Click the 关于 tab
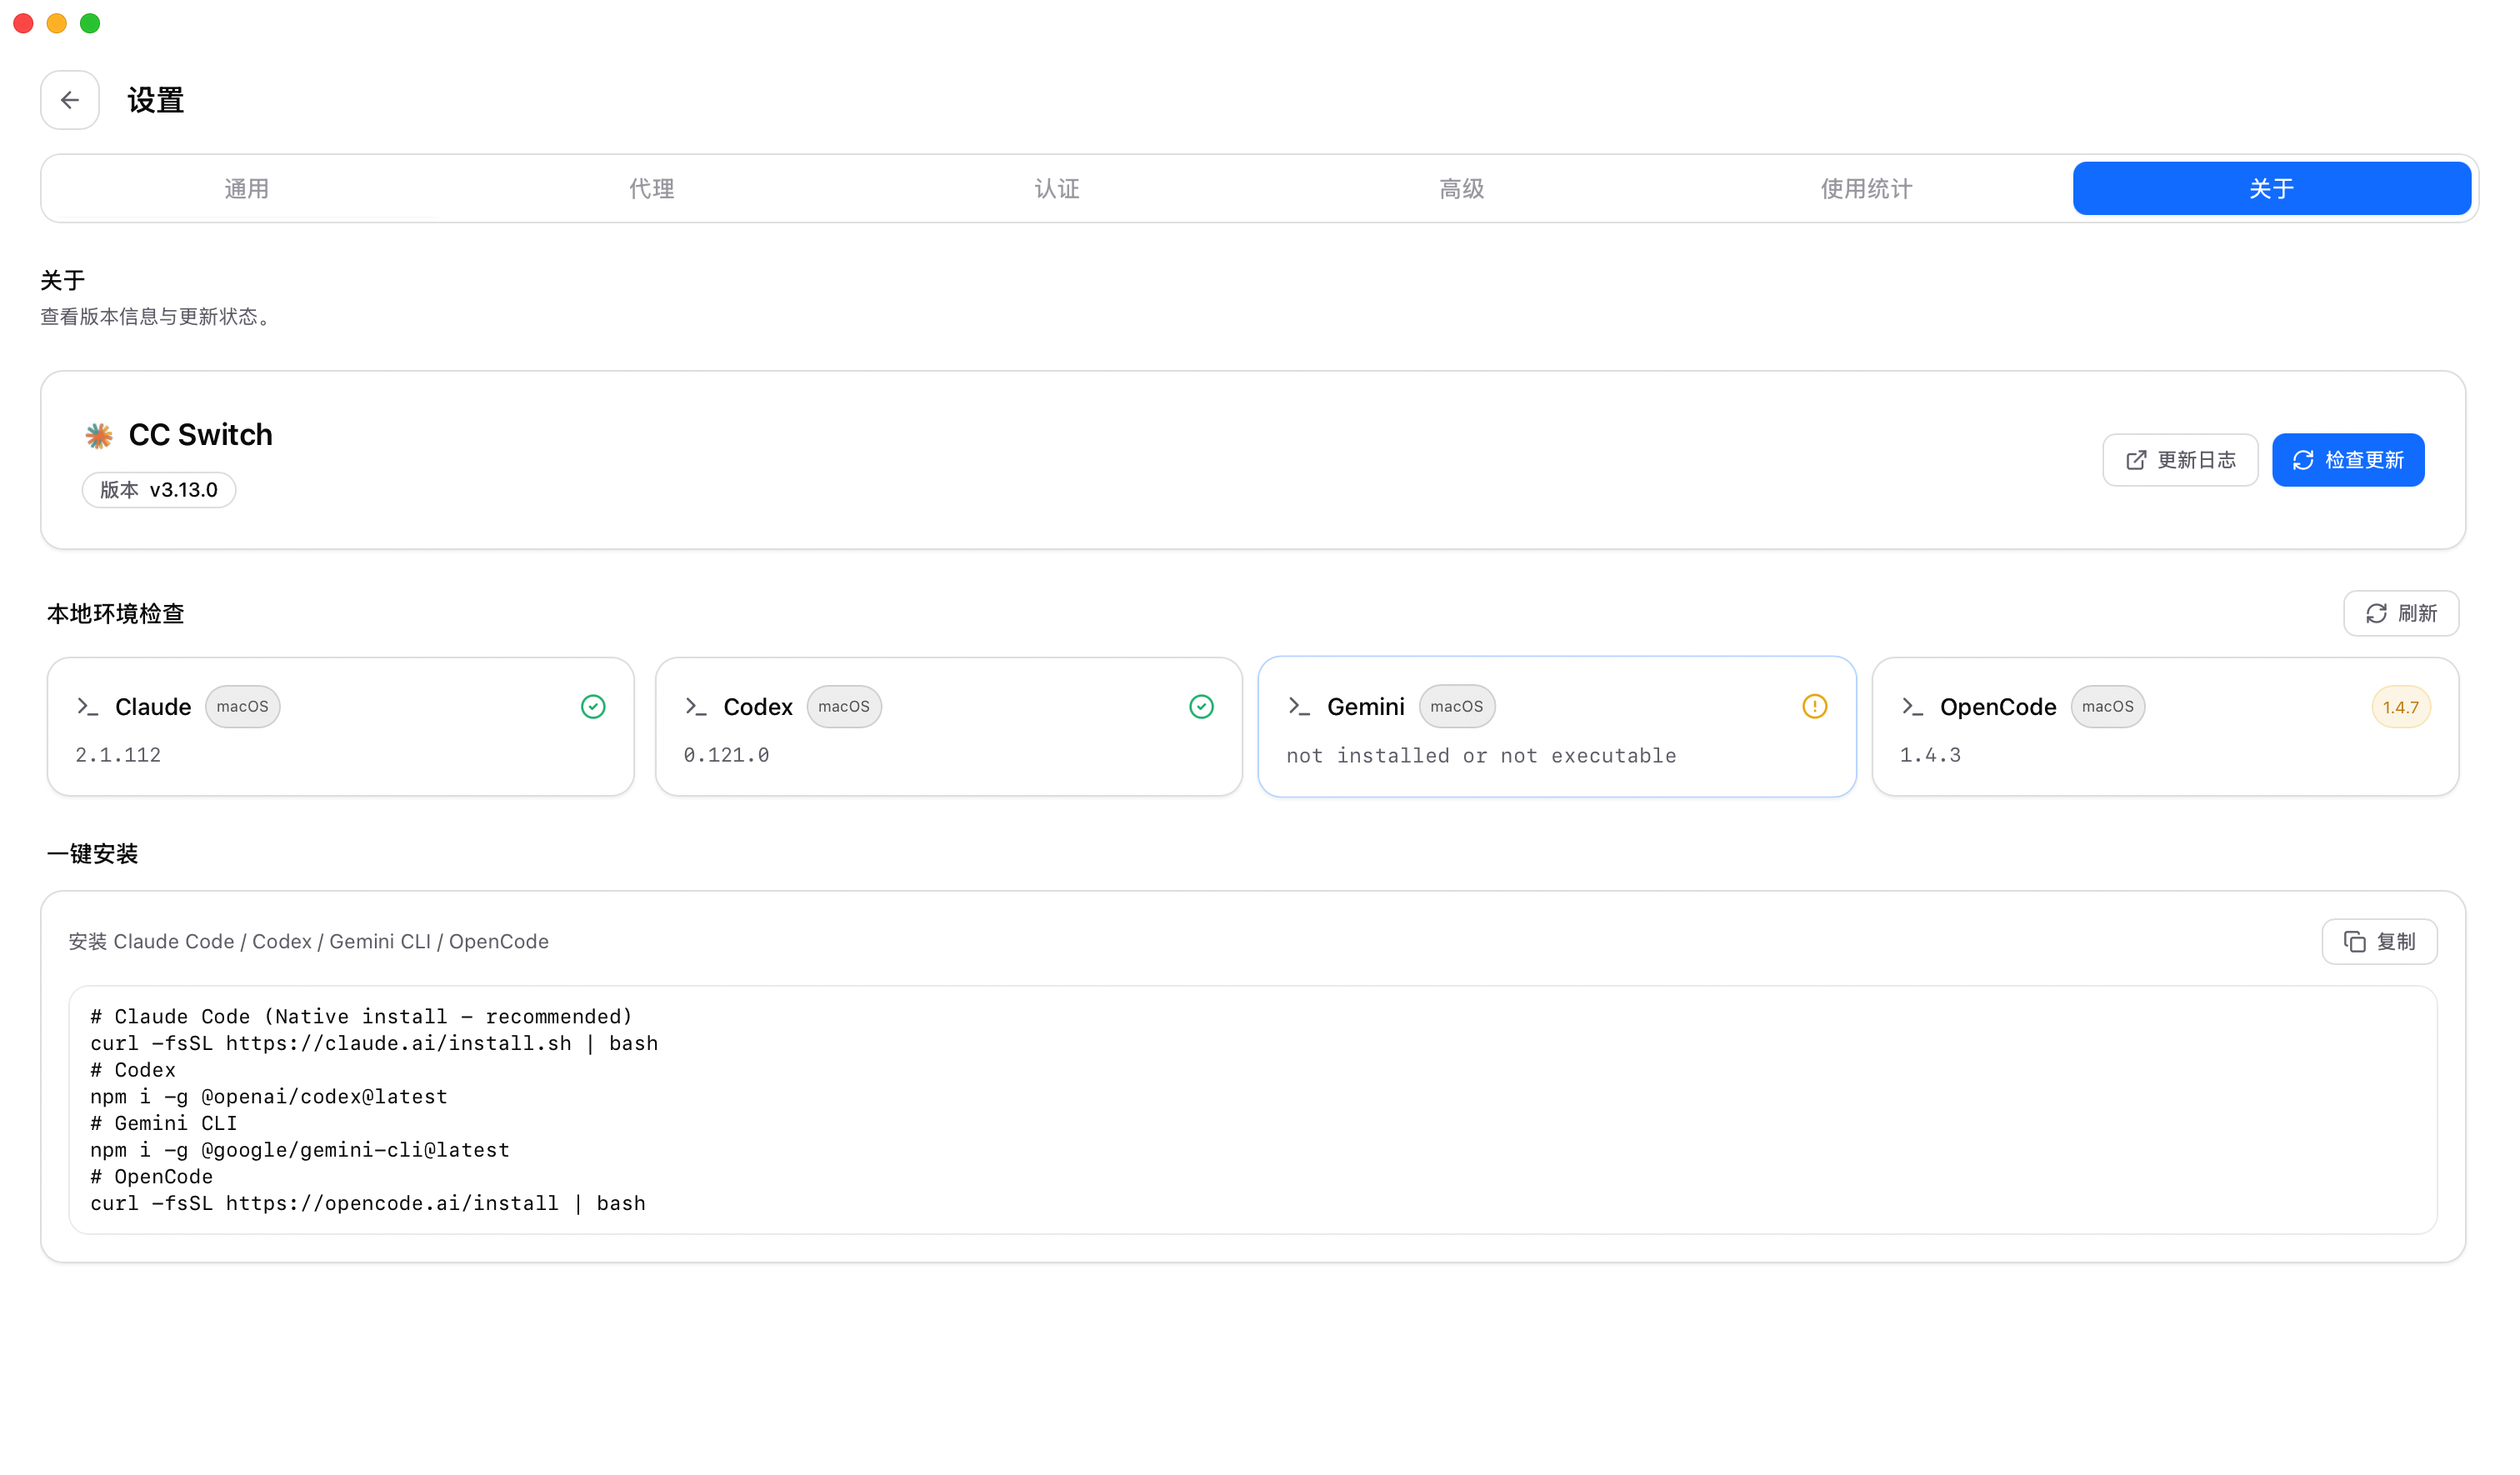 [2271, 189]
